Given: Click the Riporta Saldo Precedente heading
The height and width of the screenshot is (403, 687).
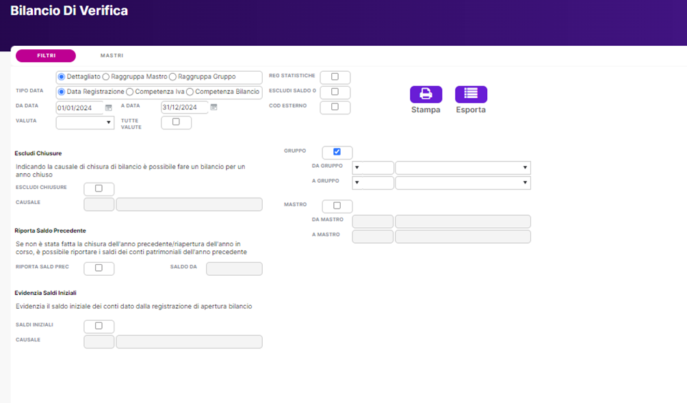Looking at the screenshot, I should click(51, 231).
